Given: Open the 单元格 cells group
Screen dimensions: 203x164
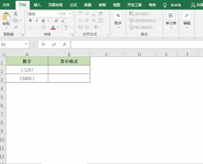Looking at the screenshot, I should (171, 20).
